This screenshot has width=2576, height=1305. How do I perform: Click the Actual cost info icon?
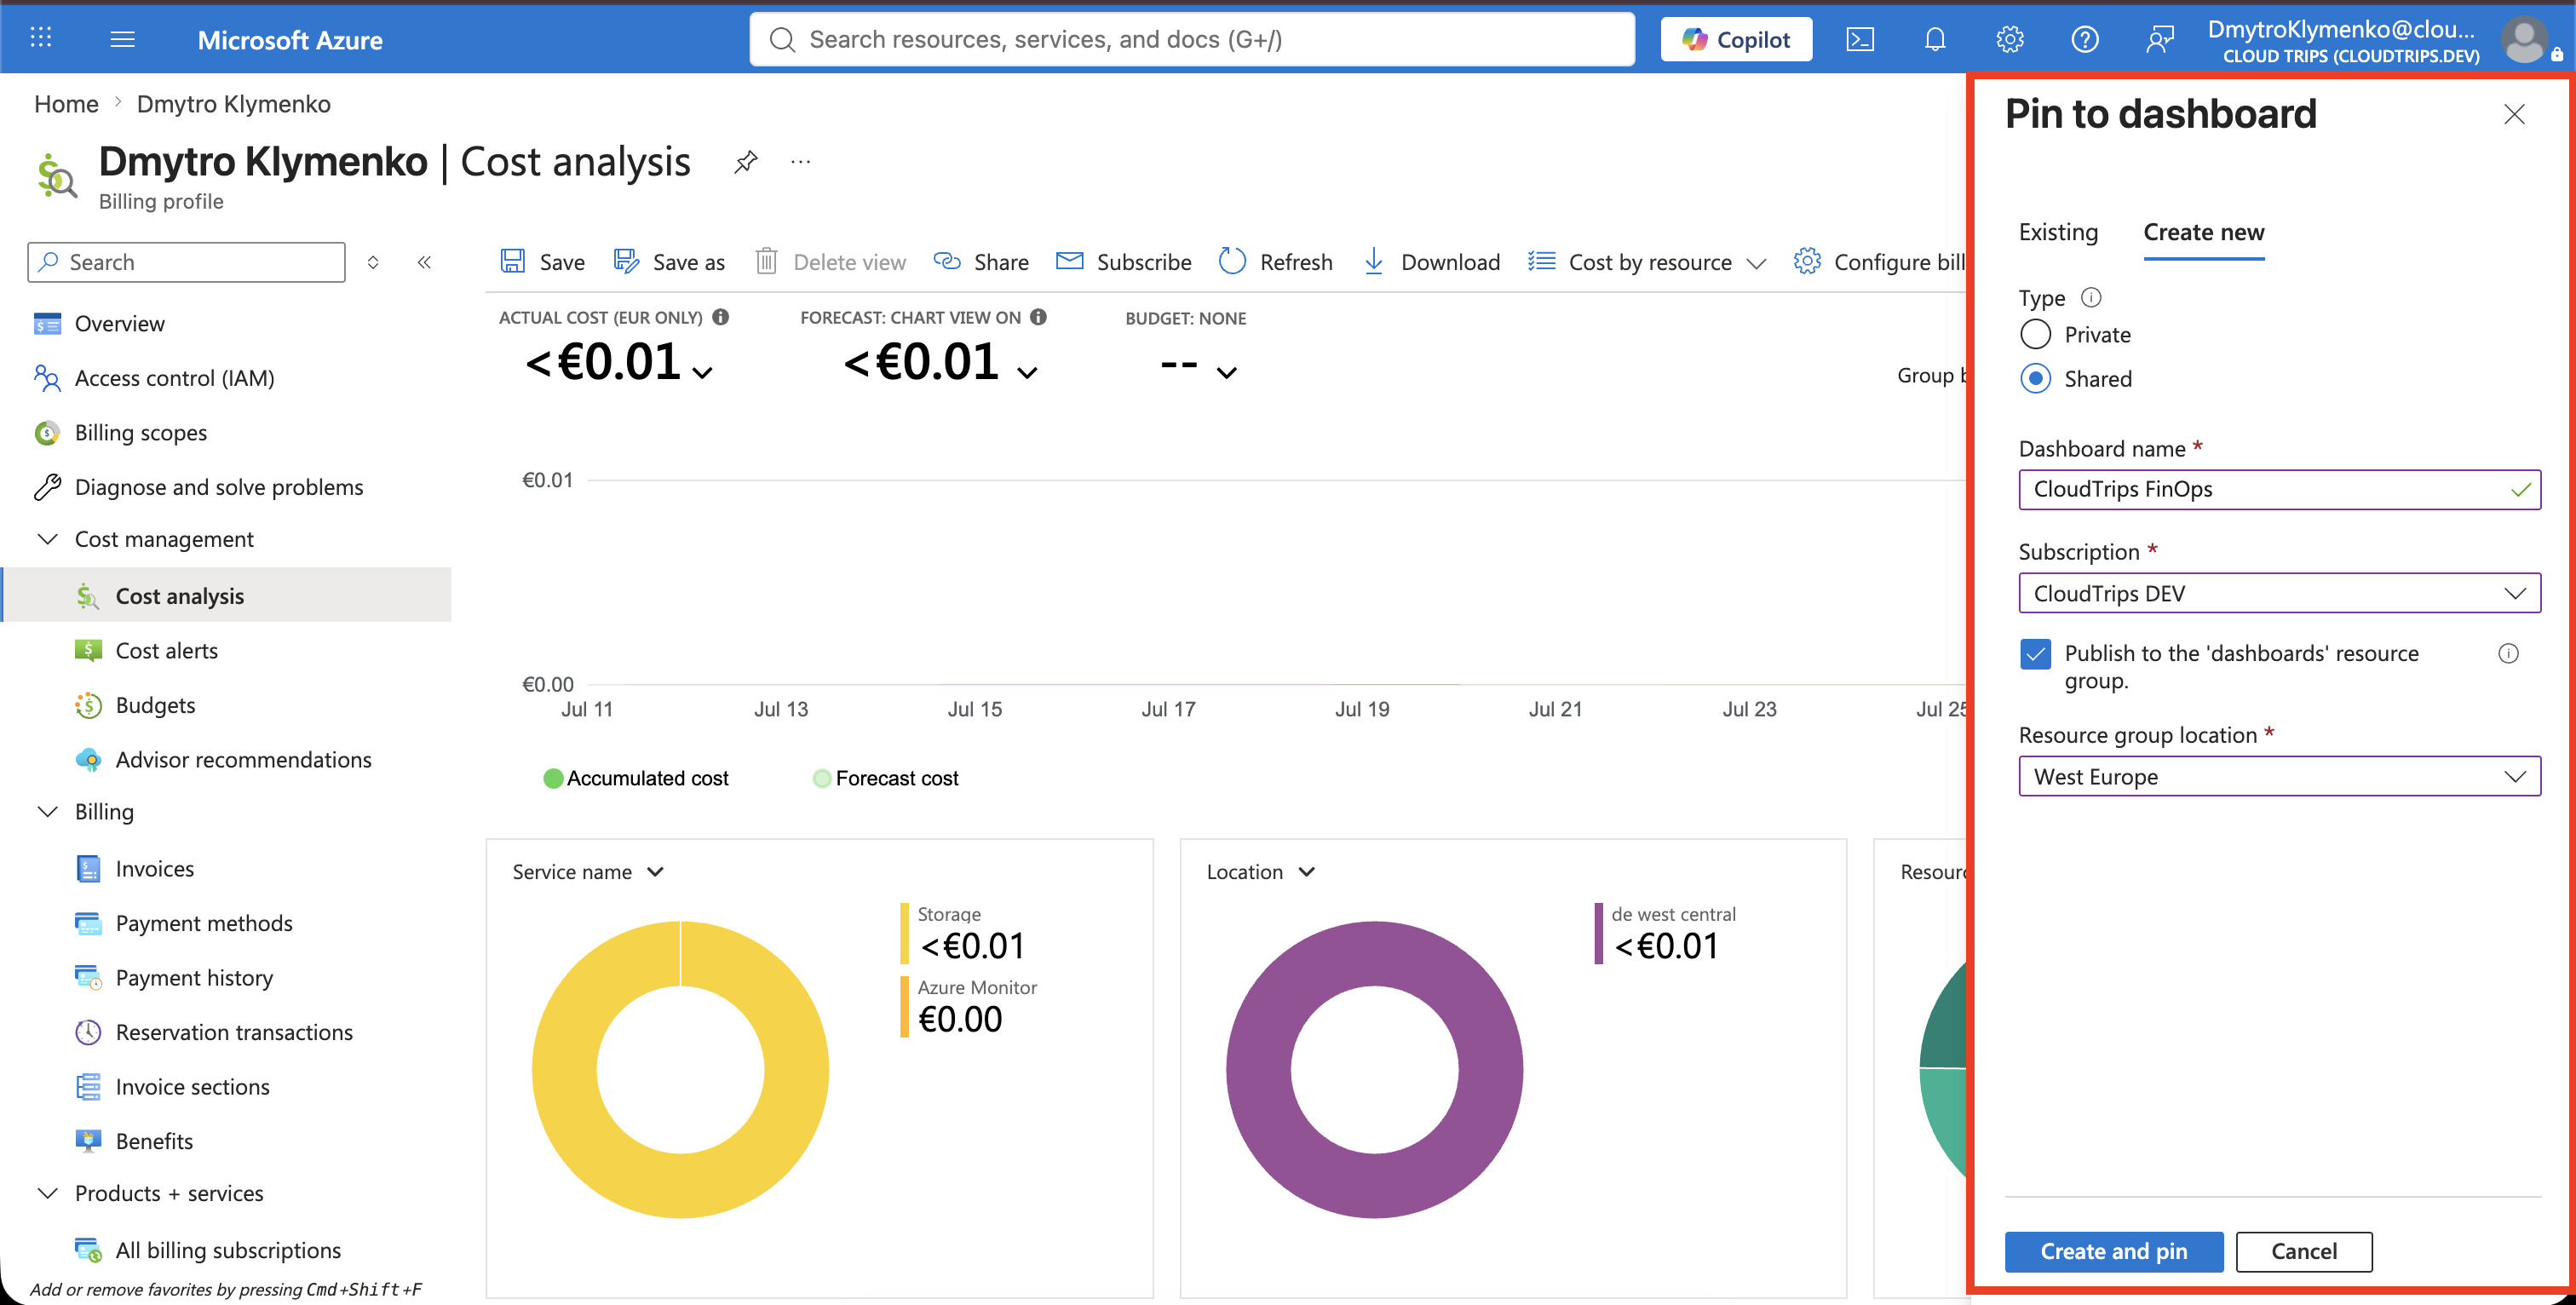coord(720,317)
